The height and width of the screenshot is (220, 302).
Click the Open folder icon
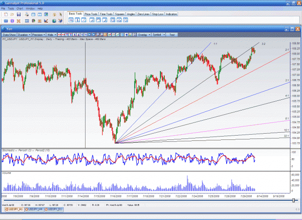pyautogui.click(x=12, y=14)
